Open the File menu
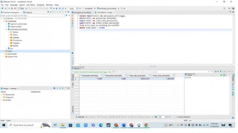The height and width of the screenshot is (133, 238). (x=2, y=5)
